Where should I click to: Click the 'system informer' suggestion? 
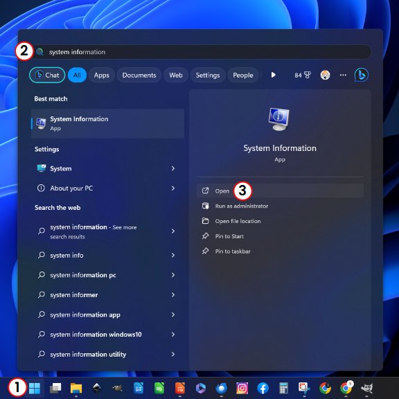[107, 294]
